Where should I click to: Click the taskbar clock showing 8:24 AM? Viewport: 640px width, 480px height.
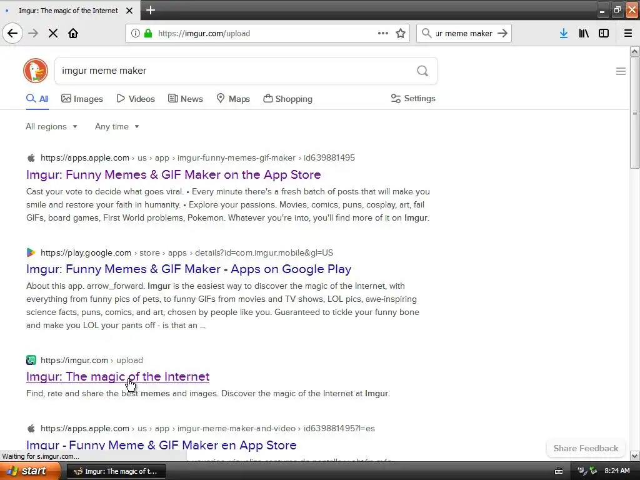pyautogui.click(x=617, y=471)
